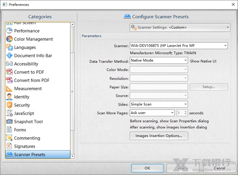Expand the Scanner device dropdown
238x175 pixels.
(x=178, y=46)
